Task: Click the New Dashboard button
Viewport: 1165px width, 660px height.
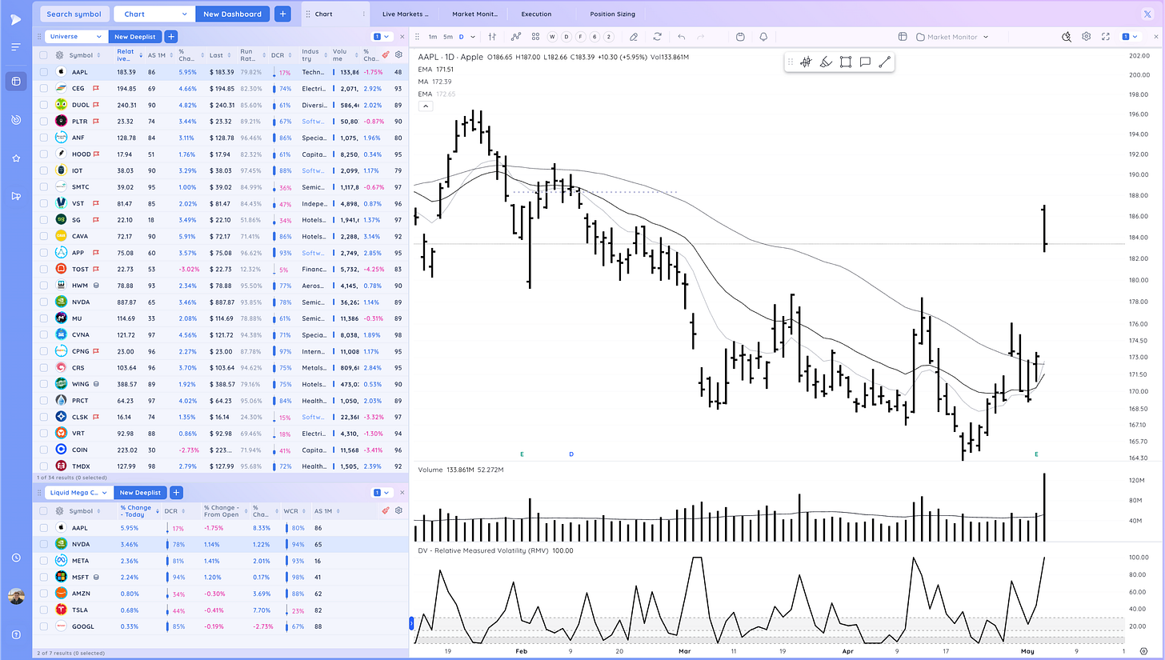Action: click(232, 14)
